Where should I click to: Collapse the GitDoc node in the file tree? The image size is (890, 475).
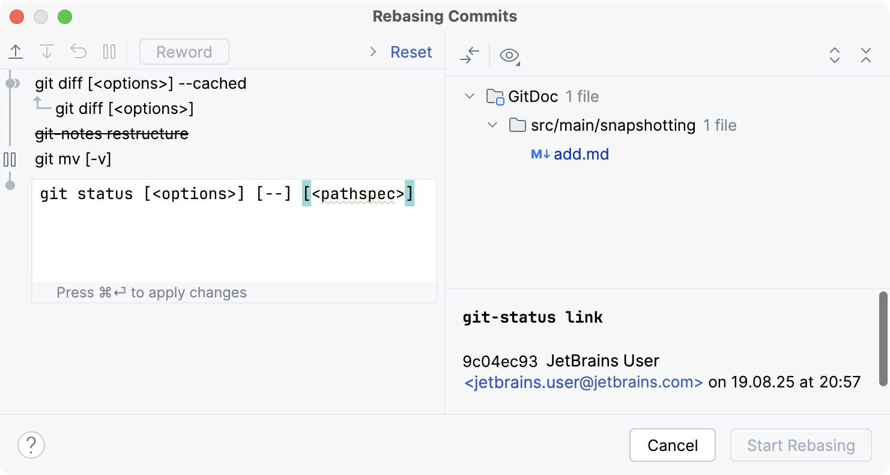(x=469, y=96)
